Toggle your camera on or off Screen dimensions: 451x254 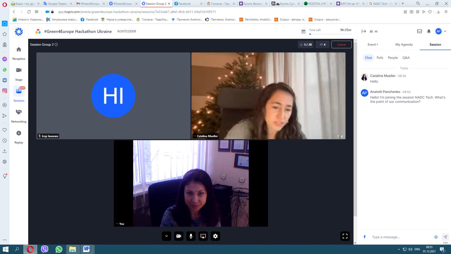[x=179, y=236]
